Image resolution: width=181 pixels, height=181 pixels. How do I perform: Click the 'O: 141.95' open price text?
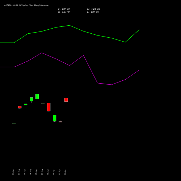[x=64, y=12]
